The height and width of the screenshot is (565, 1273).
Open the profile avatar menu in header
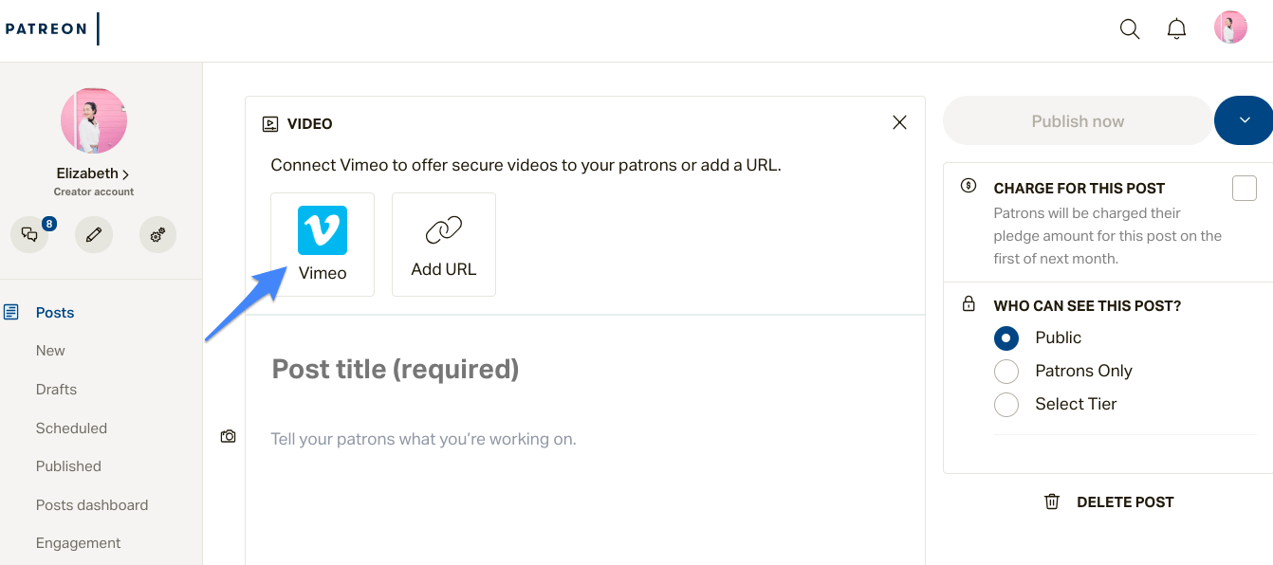point(1230,27)
